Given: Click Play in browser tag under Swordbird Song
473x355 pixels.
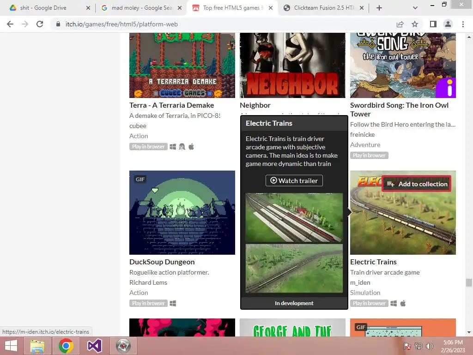Looking at the screenshot, I should coord(369,155).
